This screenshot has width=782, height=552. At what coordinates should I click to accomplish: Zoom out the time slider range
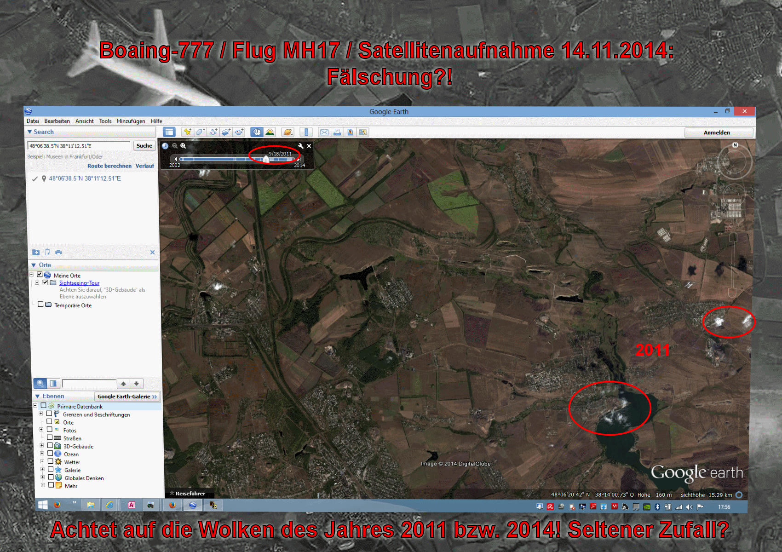click(x=175, y=146)
